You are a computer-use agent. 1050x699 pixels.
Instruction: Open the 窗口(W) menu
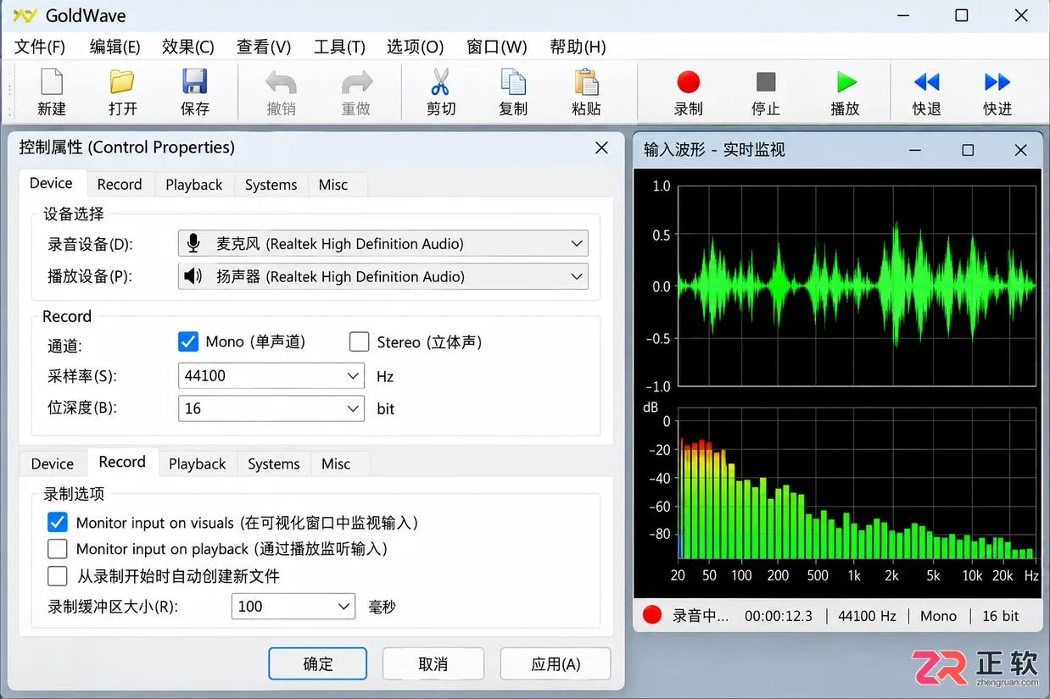(x=497, y=47)
